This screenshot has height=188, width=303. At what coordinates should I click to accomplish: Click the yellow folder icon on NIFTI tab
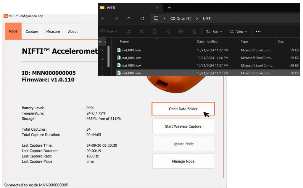point(102,7)
